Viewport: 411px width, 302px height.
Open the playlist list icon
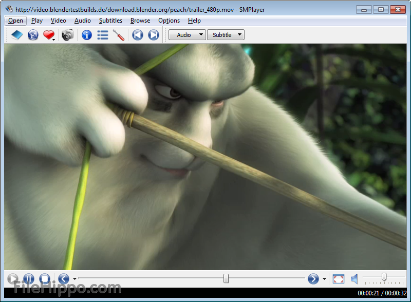pyautogui.click(x=103, y=35)
